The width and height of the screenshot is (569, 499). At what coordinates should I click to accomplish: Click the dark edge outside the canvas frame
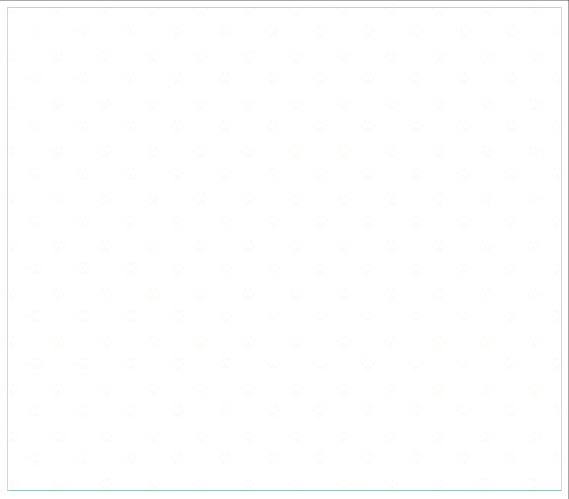coord(568,249)
